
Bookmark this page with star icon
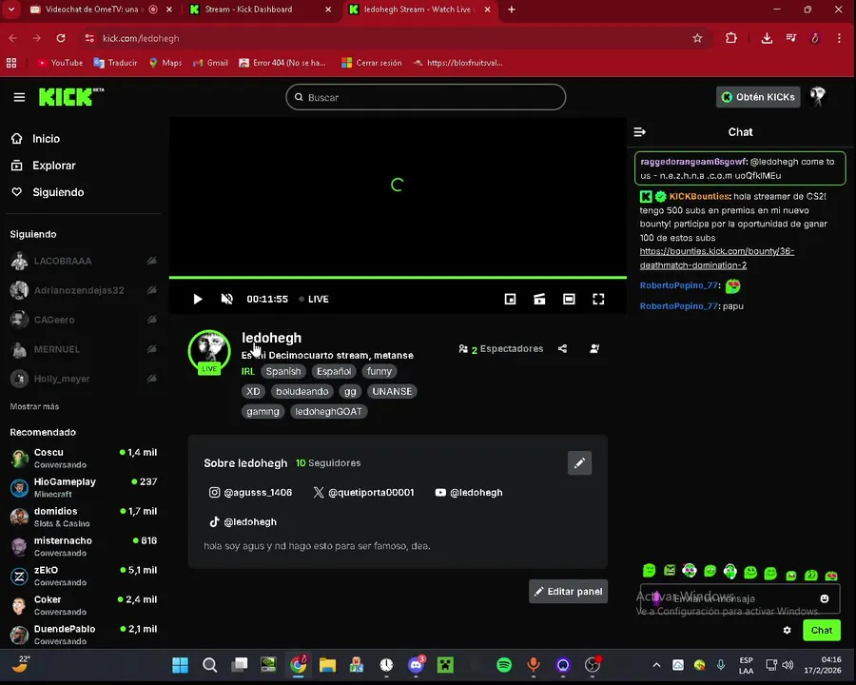697,38
